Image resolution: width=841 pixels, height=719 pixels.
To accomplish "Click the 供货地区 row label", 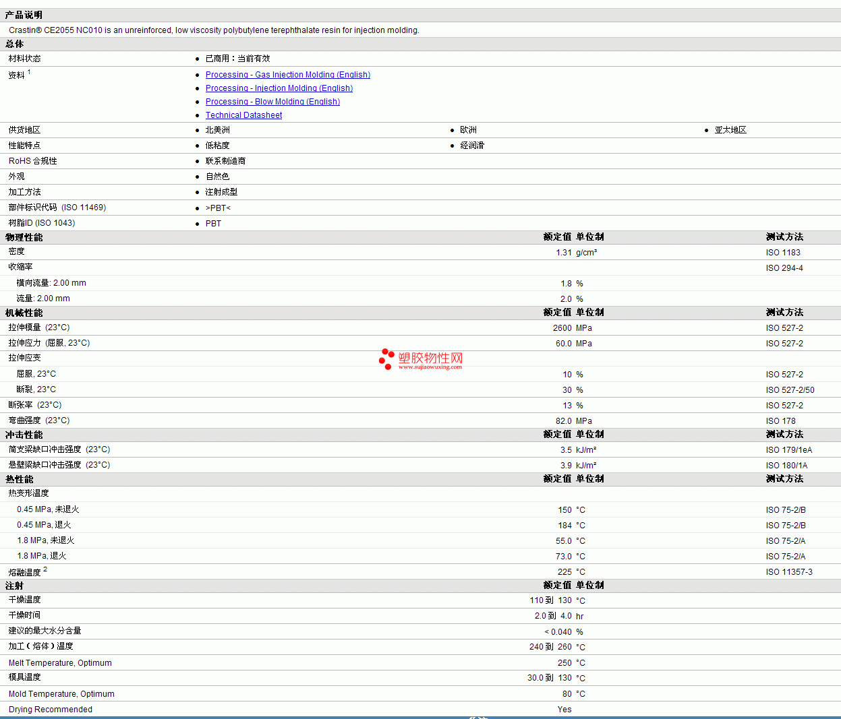I will click(24, 130).
